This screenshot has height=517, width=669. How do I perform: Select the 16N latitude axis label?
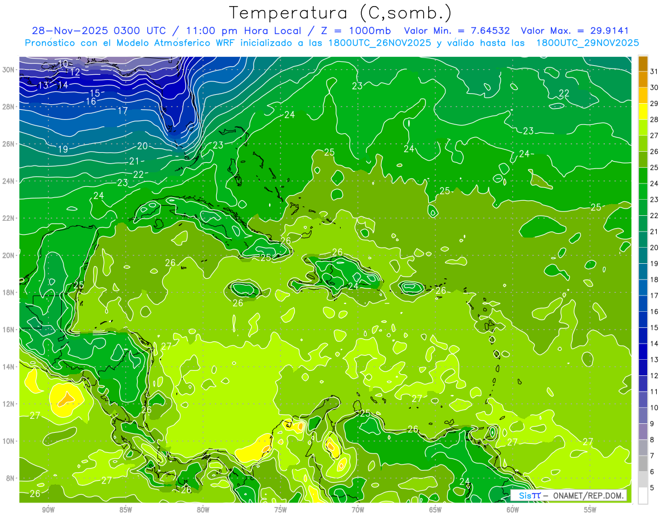pos(9,330)
